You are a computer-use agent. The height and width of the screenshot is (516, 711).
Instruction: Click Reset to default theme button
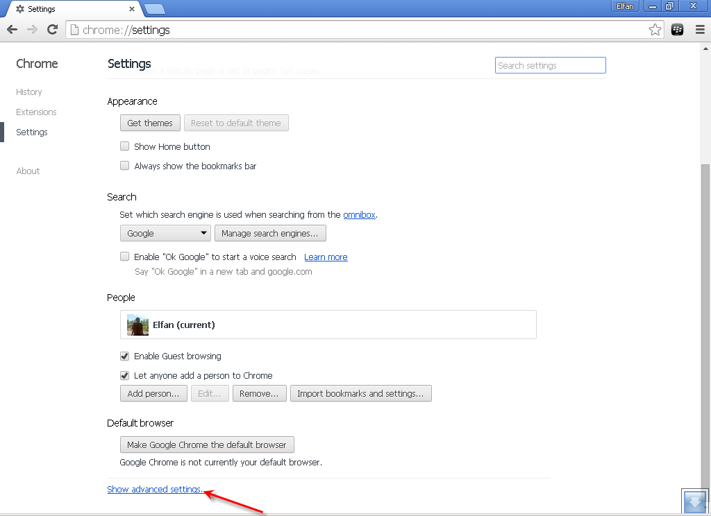pos(236,123)
